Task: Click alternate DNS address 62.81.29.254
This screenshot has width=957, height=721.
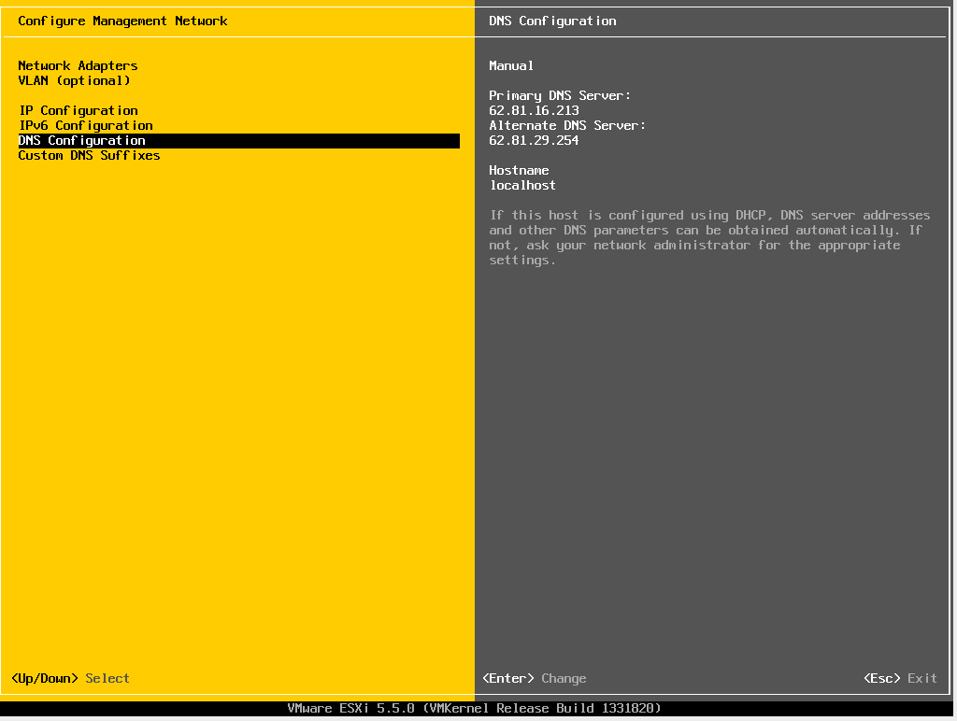Action: [534, 140]
